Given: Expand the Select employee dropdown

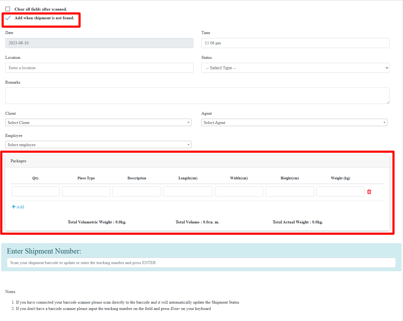Looking at the screenshot, I should 98,145.
